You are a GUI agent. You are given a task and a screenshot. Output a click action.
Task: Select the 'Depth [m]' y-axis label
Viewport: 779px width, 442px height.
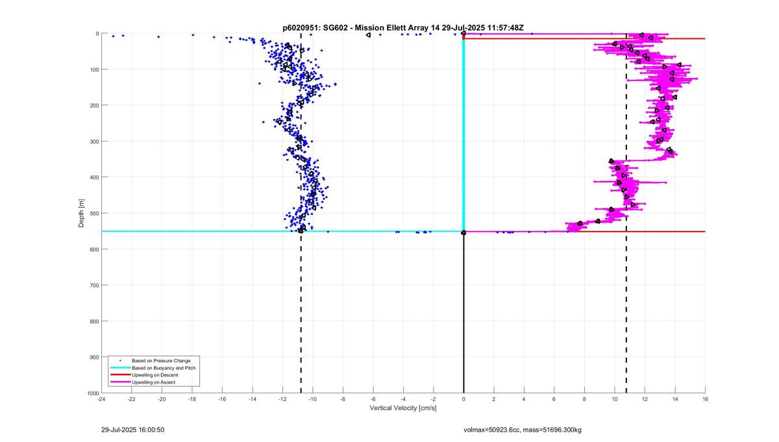click(x=82, y=214)
